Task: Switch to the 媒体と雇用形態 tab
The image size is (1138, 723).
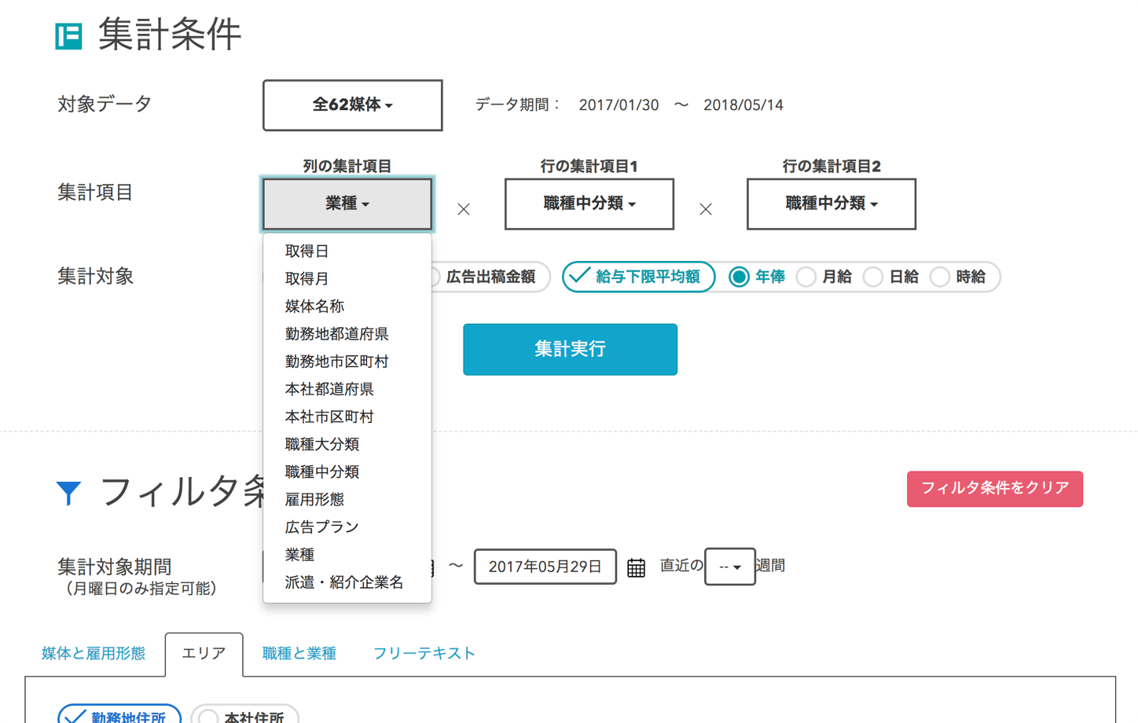Action: pyautogui.click(x=94, y=654)
